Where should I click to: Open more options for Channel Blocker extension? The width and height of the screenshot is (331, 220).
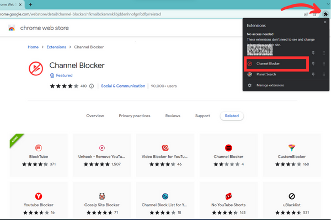[324, 64]
